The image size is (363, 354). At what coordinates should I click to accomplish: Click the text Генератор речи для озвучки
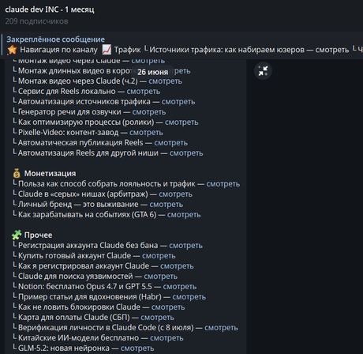[69, 111]
